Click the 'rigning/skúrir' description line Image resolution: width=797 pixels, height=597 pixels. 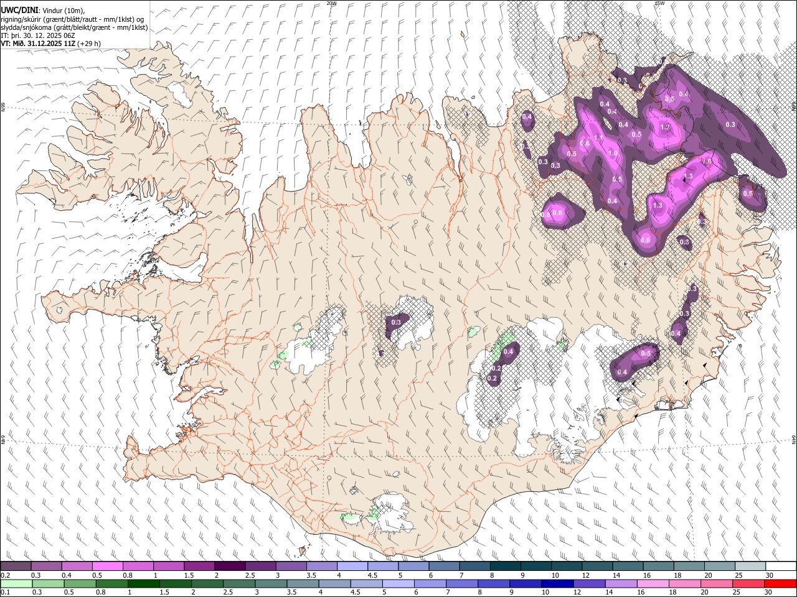[72, 19]
